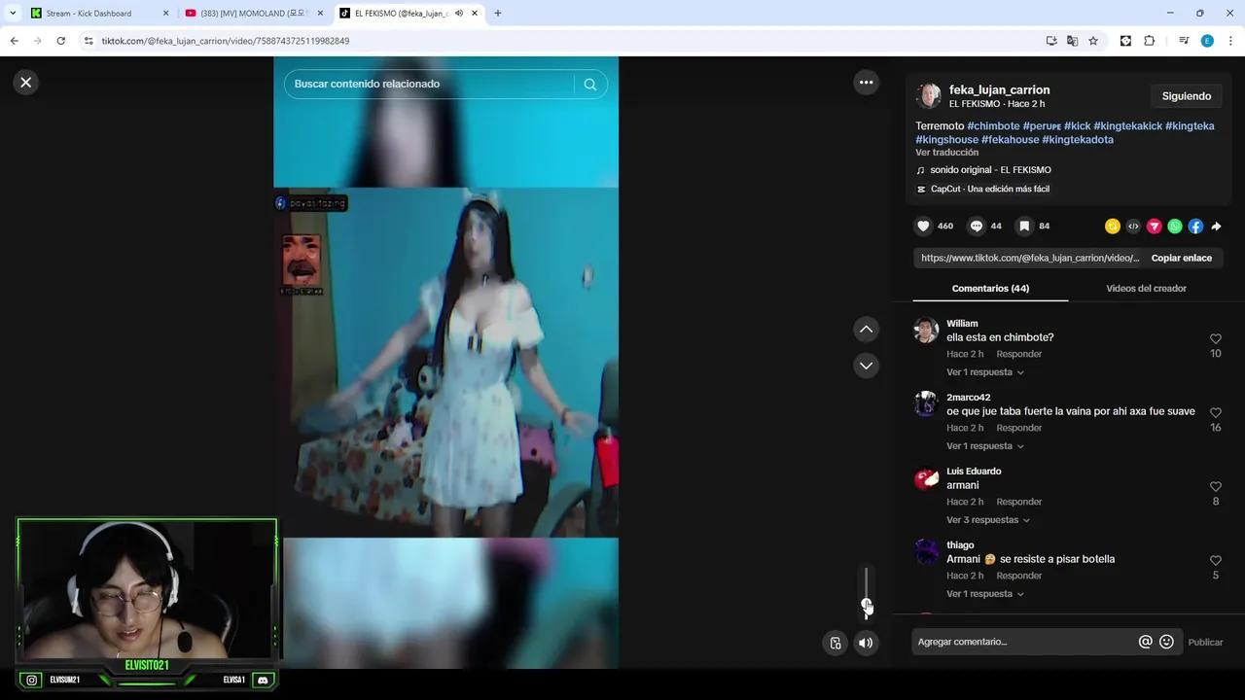Click the red send-to-friends icon
Screen dimensions: 1245x700
[x=1154, y=227]
